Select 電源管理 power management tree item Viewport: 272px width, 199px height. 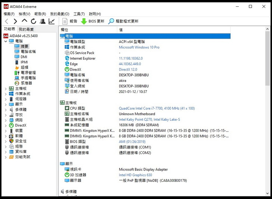(x=28, y=73)
